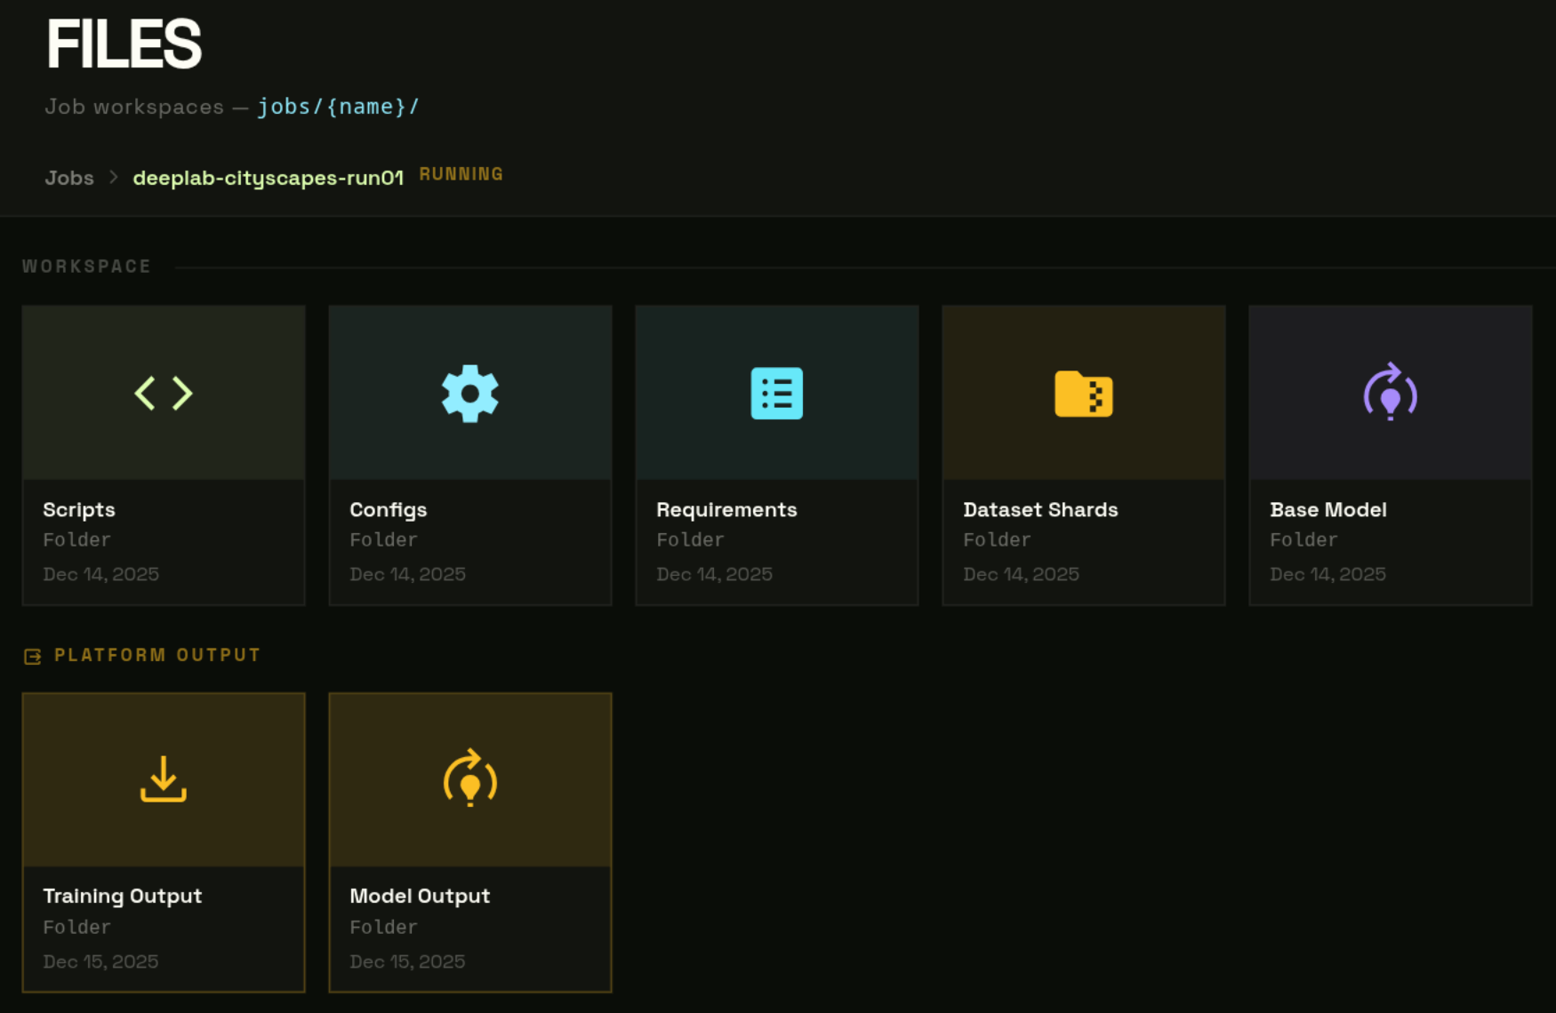Screen dimensions: 1556x1013
Task: Click the FILES page heading
Action: (x=124, y=44)
